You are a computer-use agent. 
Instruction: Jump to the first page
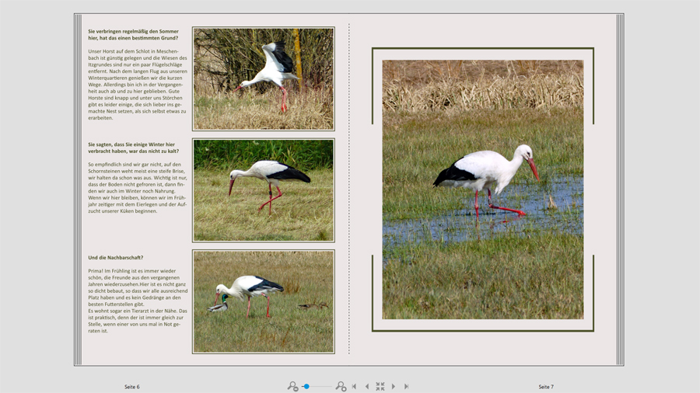point(355,386)
